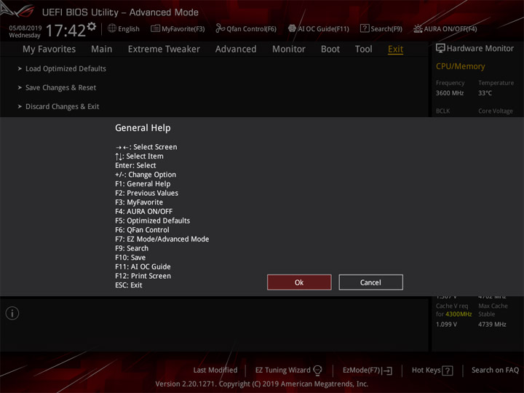Click the 'F6: QFan Control' help line
This screenshot has width=524, height=393.
pos(142,230)
